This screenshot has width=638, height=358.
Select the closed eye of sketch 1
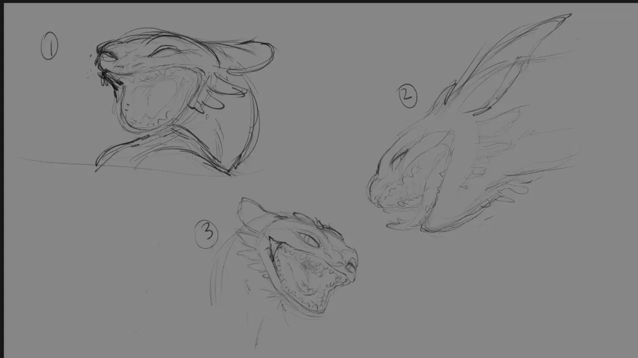coord(165,52)
